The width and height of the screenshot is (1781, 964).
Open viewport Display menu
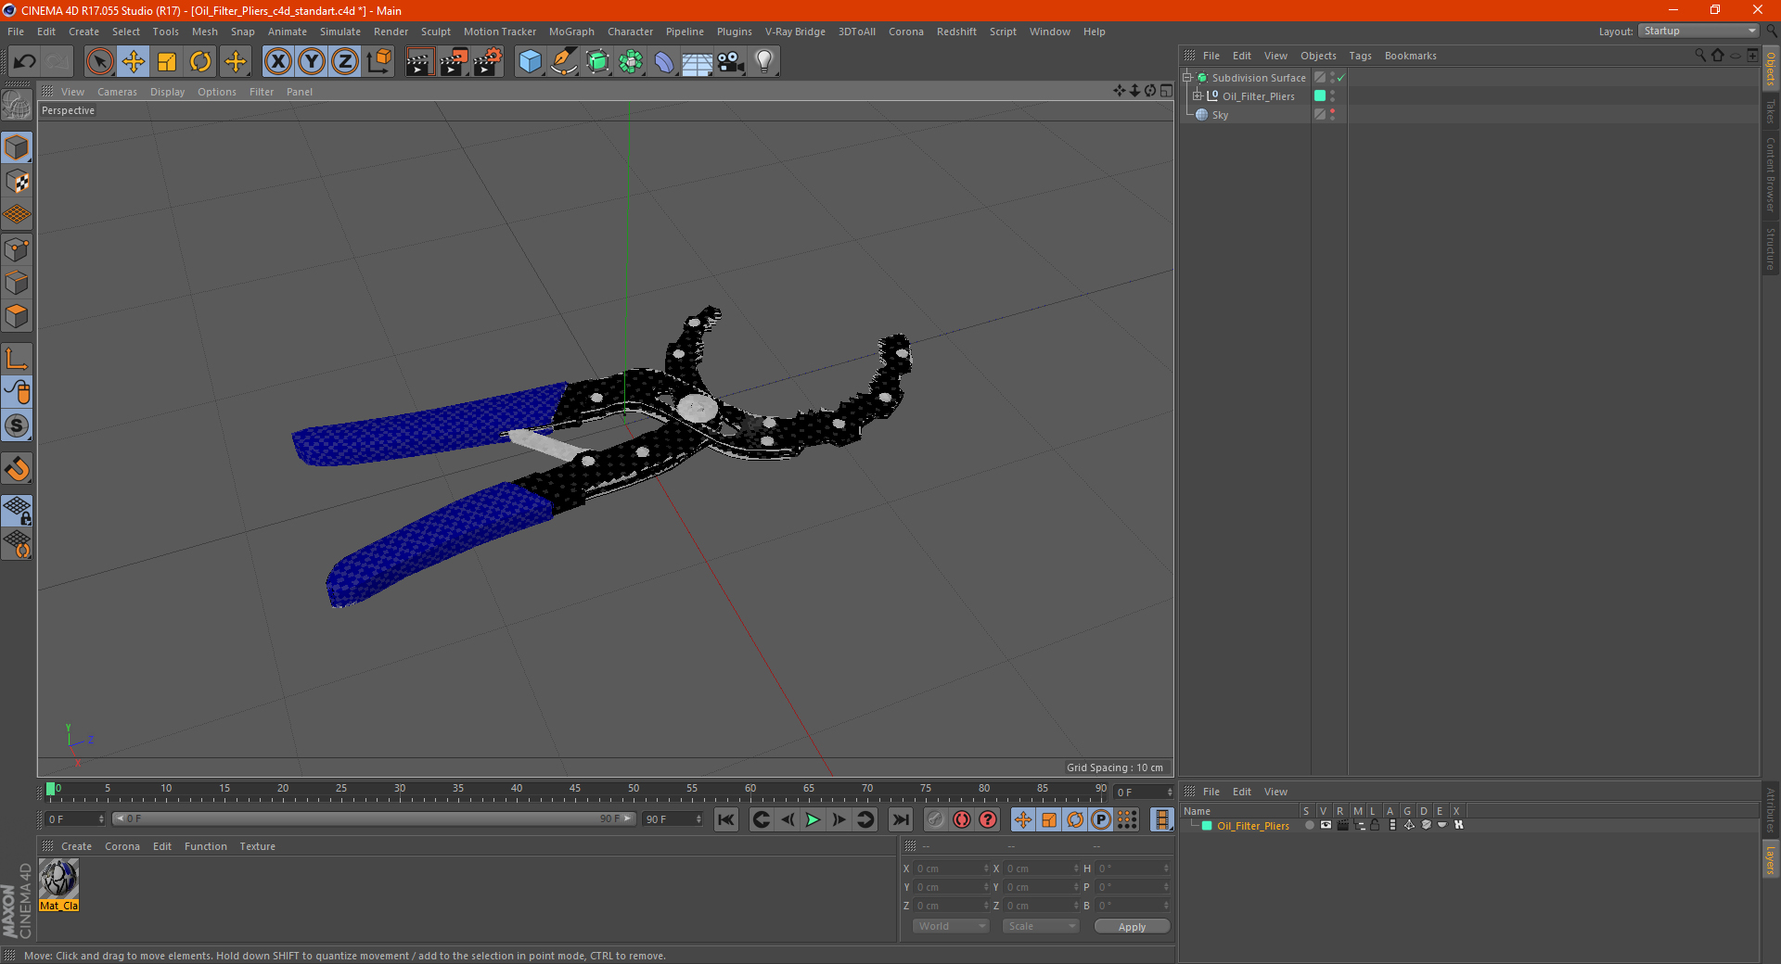pyautogui.click(x=167, y=92)
